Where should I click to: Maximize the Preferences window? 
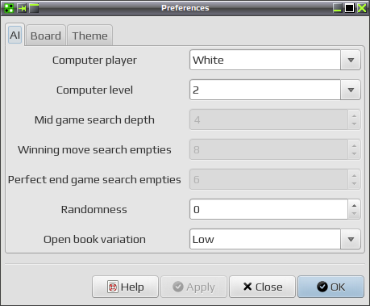click(350, 8)
